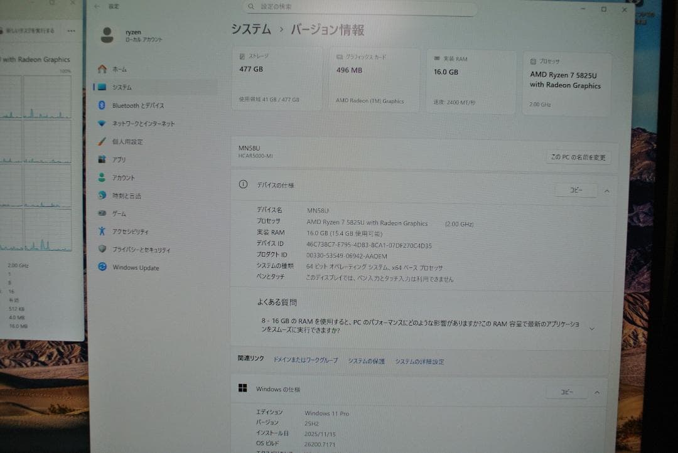Select Bluetooth とデバイス in the sidebar
Image resolution: width=678 pixels, height=453 pixels.
(136, 105)
